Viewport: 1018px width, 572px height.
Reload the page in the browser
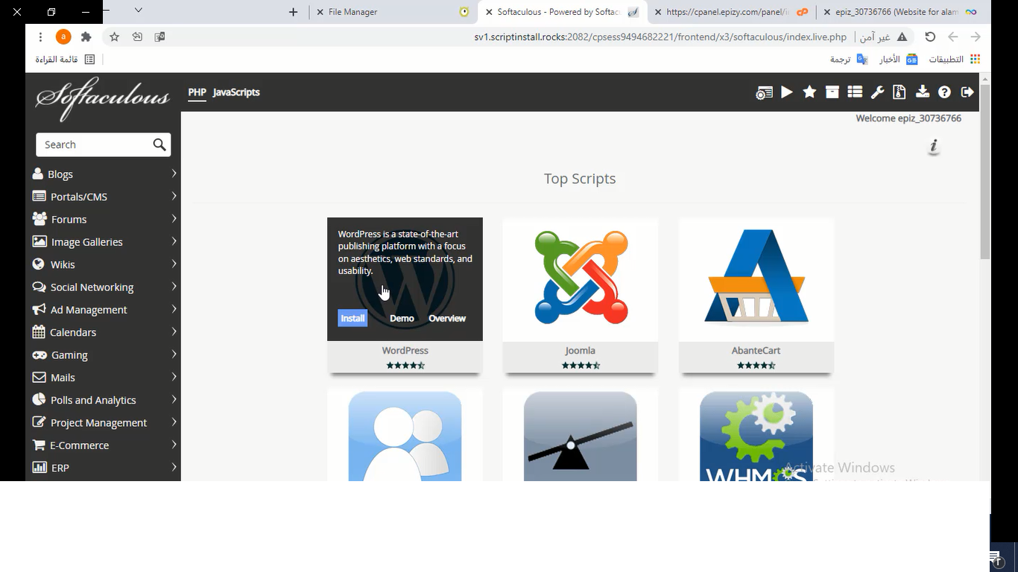click(930, 36)
